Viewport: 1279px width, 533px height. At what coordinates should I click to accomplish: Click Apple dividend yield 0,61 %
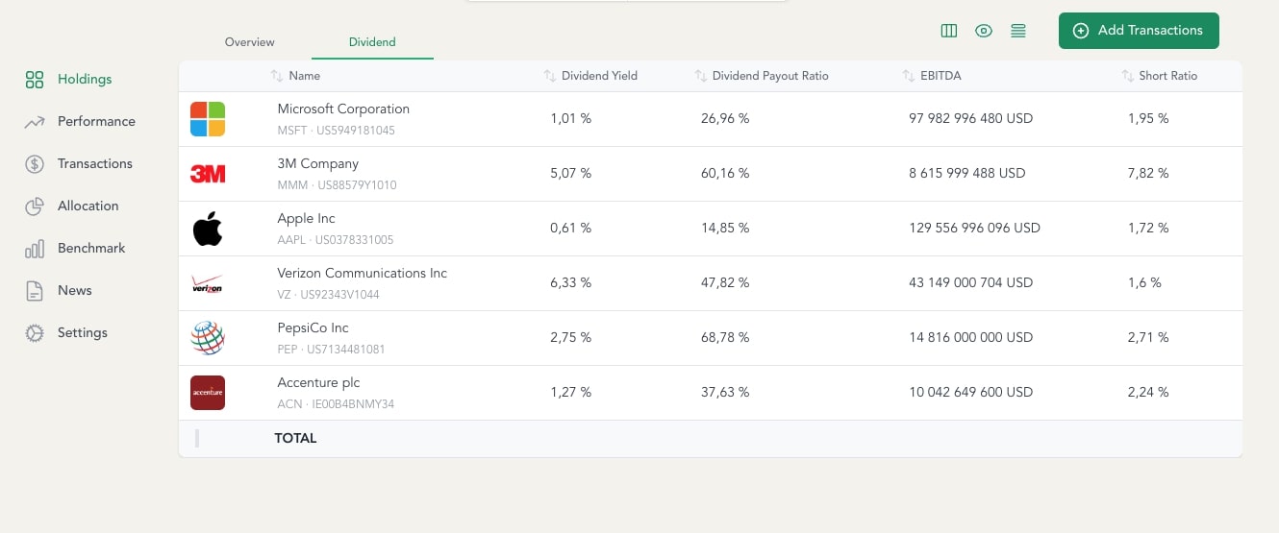571,229
